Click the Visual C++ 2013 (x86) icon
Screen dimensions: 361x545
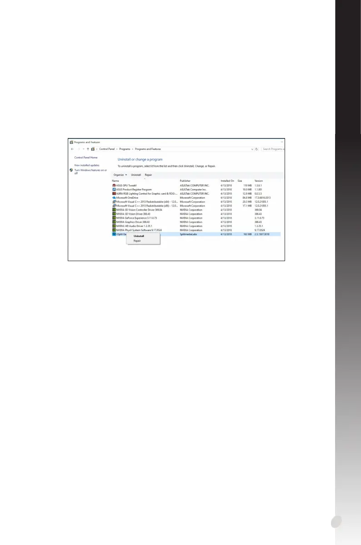114,206
